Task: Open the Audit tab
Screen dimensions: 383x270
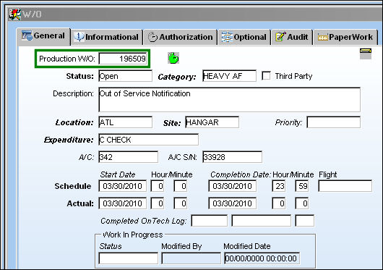Action: tap(292, 37)
